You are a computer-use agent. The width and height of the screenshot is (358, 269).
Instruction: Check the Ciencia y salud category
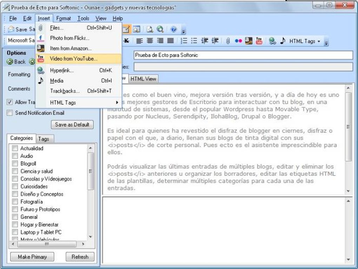(15, 171)
